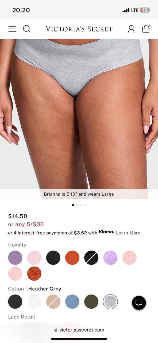Select the blue Cotton color swatch

tap(72, 302)
